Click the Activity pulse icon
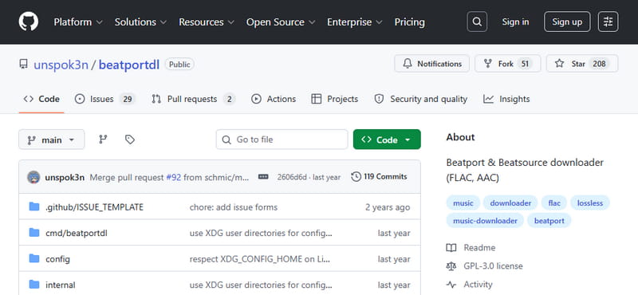638x295 pixels. click(451, 285)
